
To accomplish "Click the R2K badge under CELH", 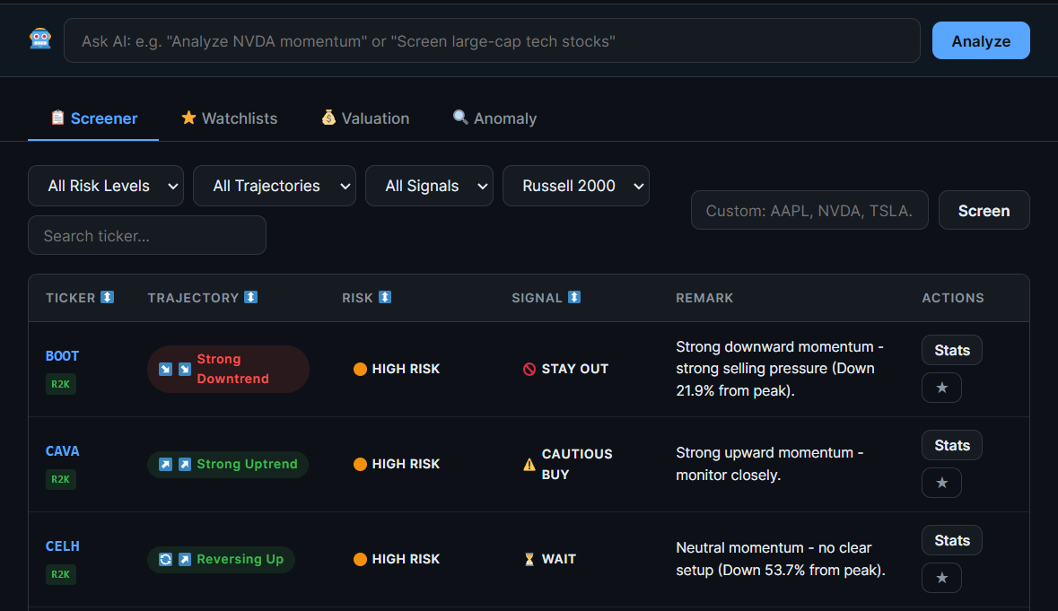I will tap(61, 574).
